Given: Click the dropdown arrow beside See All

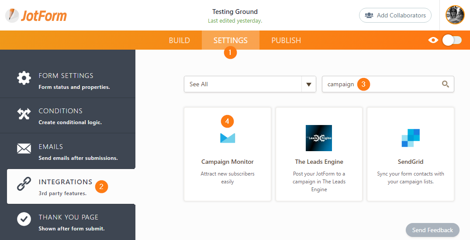Looking at the screenshot, I should pyautogui.click(x=309, y=85).
